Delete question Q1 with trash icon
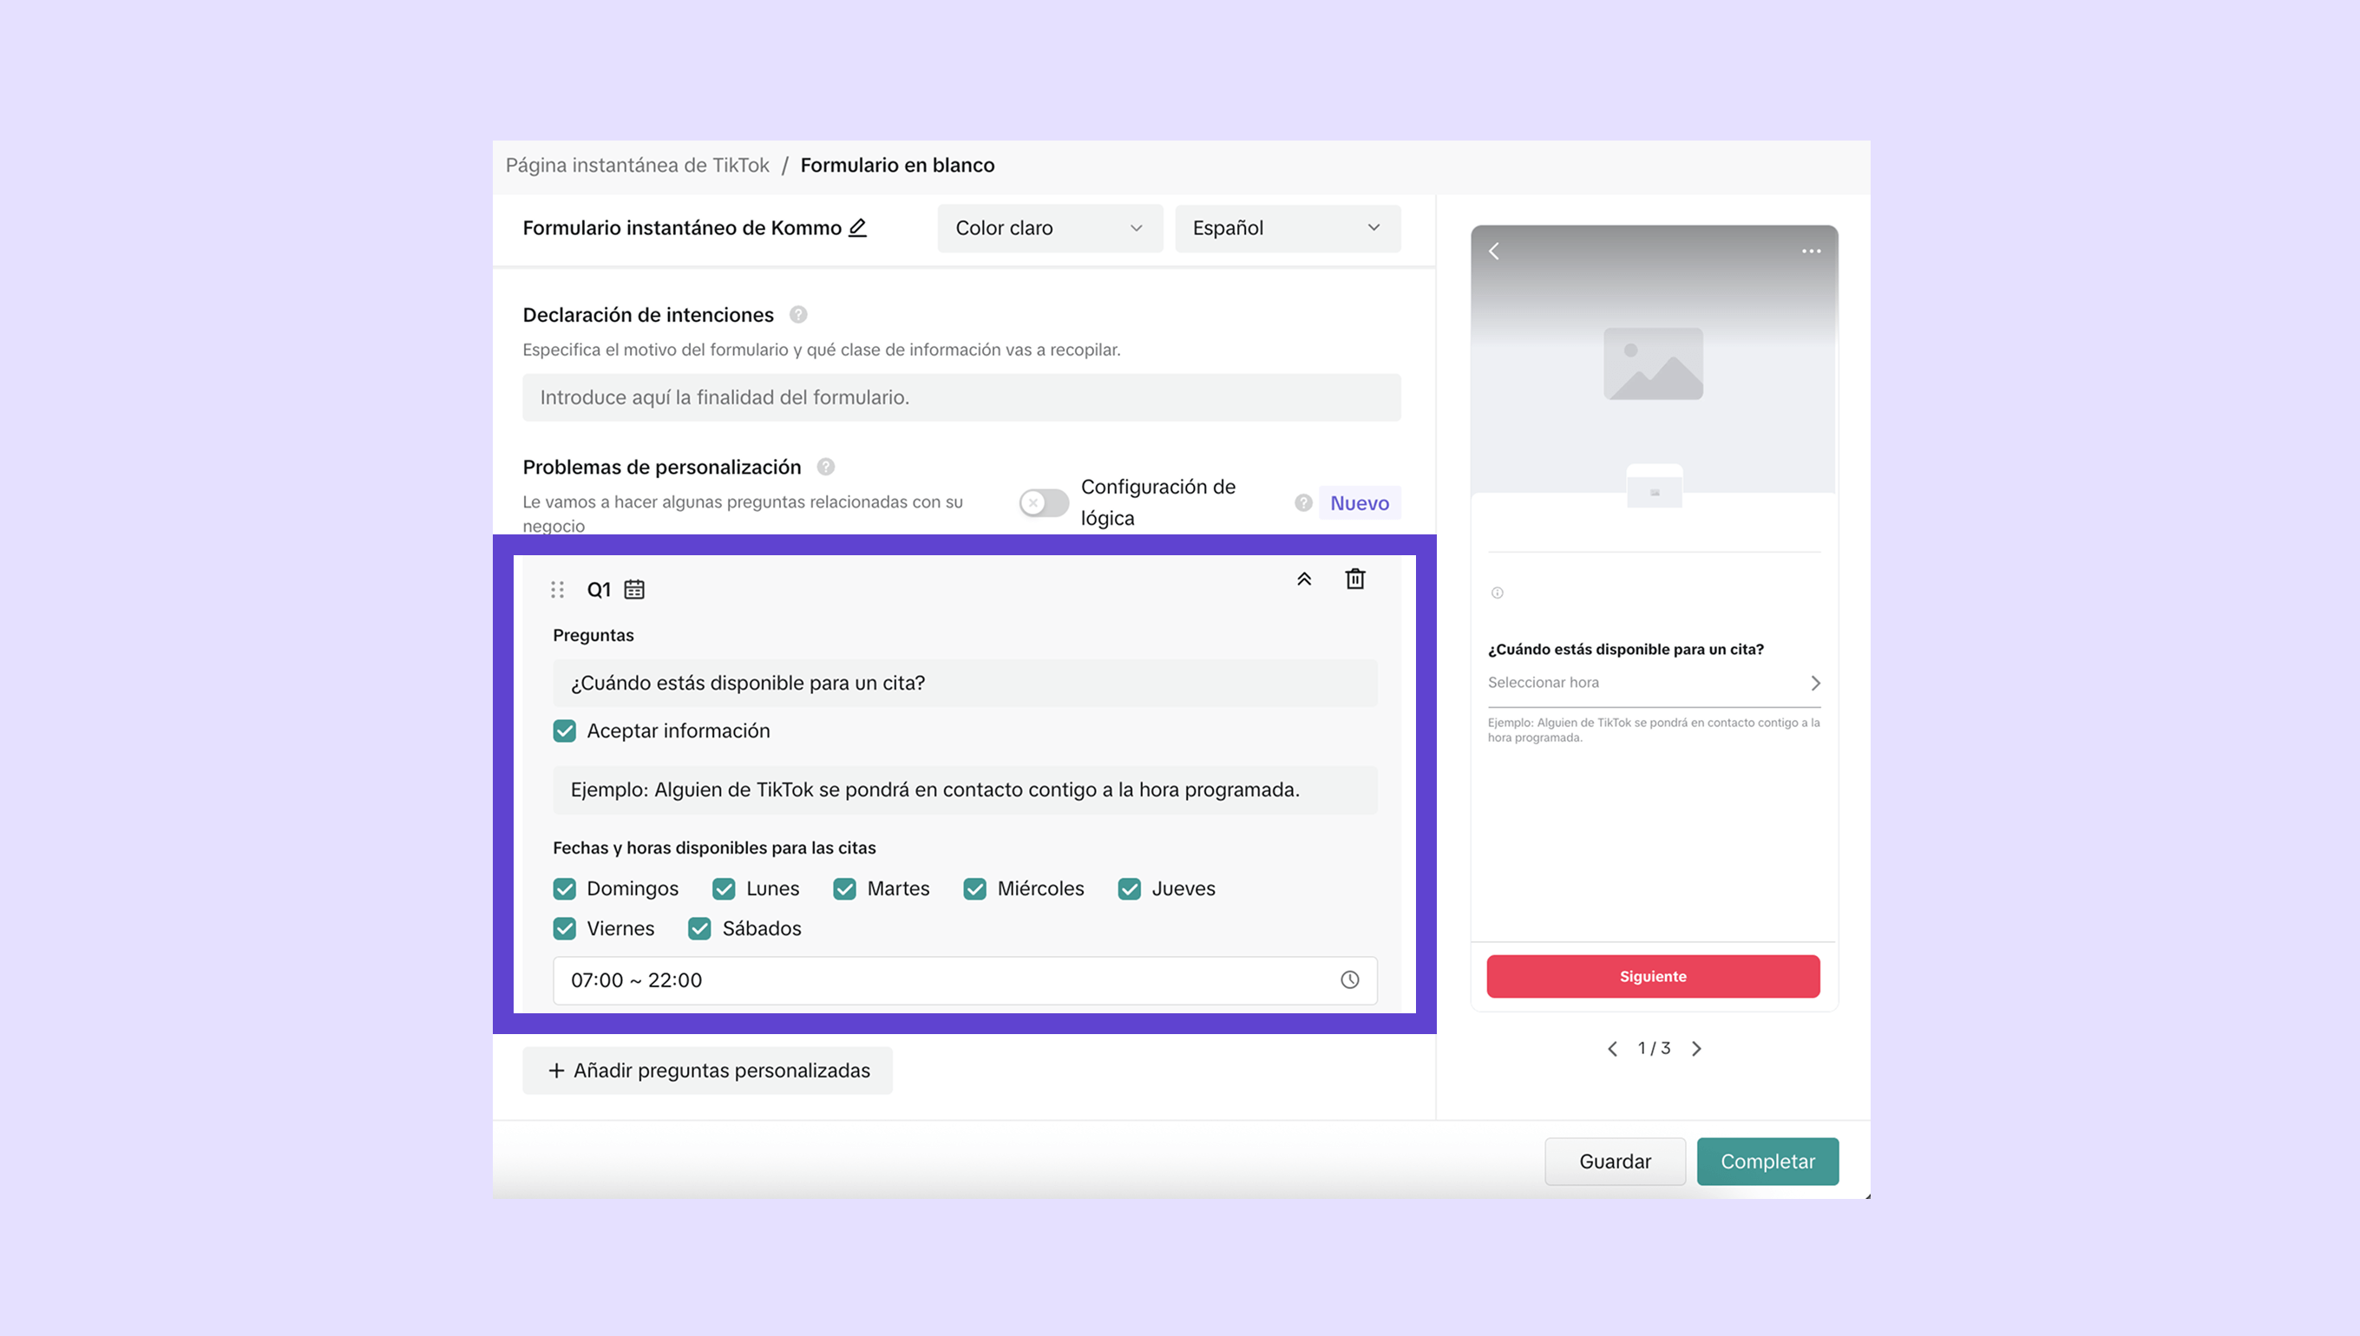 pyautogui.click(x=1355, y=579)
